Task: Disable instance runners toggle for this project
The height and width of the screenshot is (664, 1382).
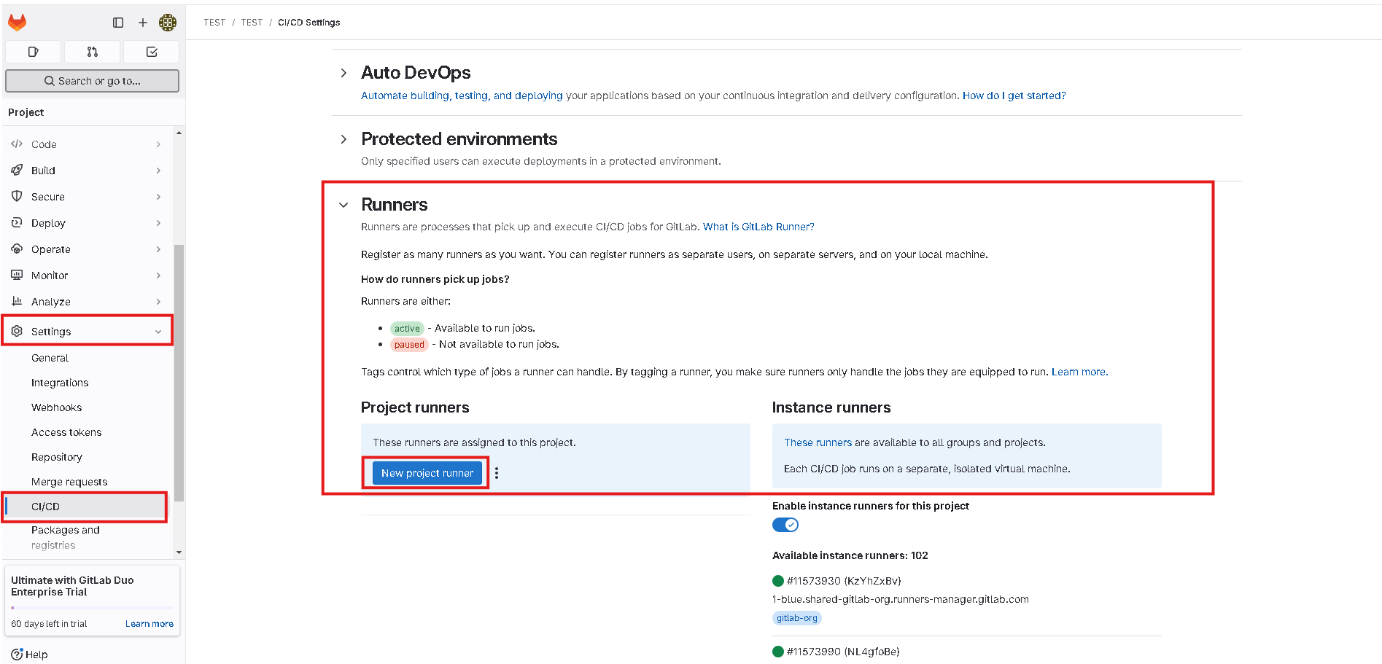Action: 785,525
